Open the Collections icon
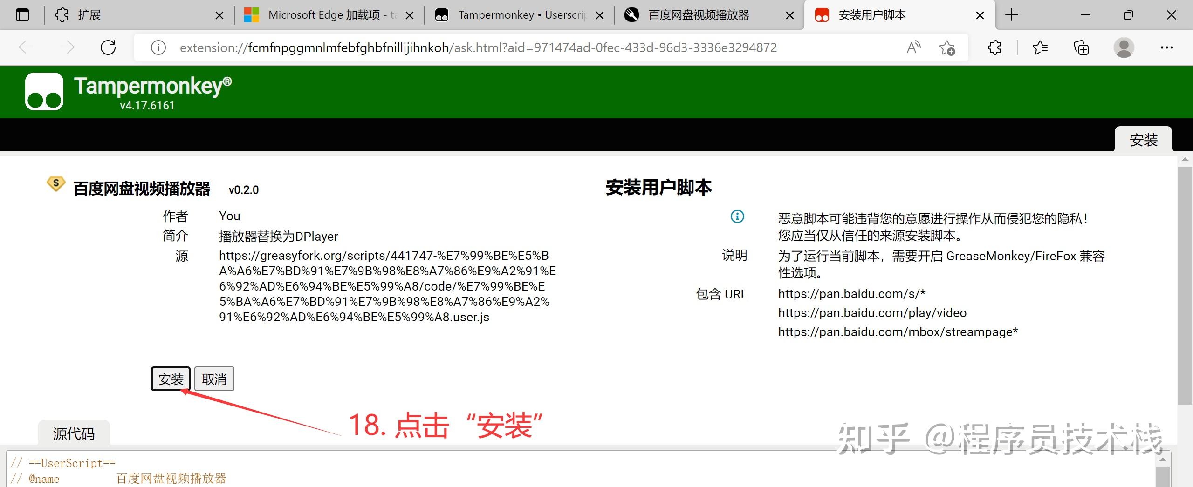 click(x=1081, y=47)
